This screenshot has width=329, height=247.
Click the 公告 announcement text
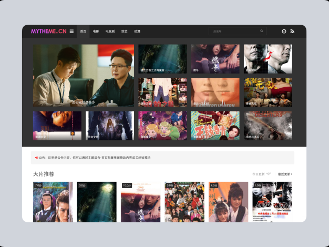point(95,158)
